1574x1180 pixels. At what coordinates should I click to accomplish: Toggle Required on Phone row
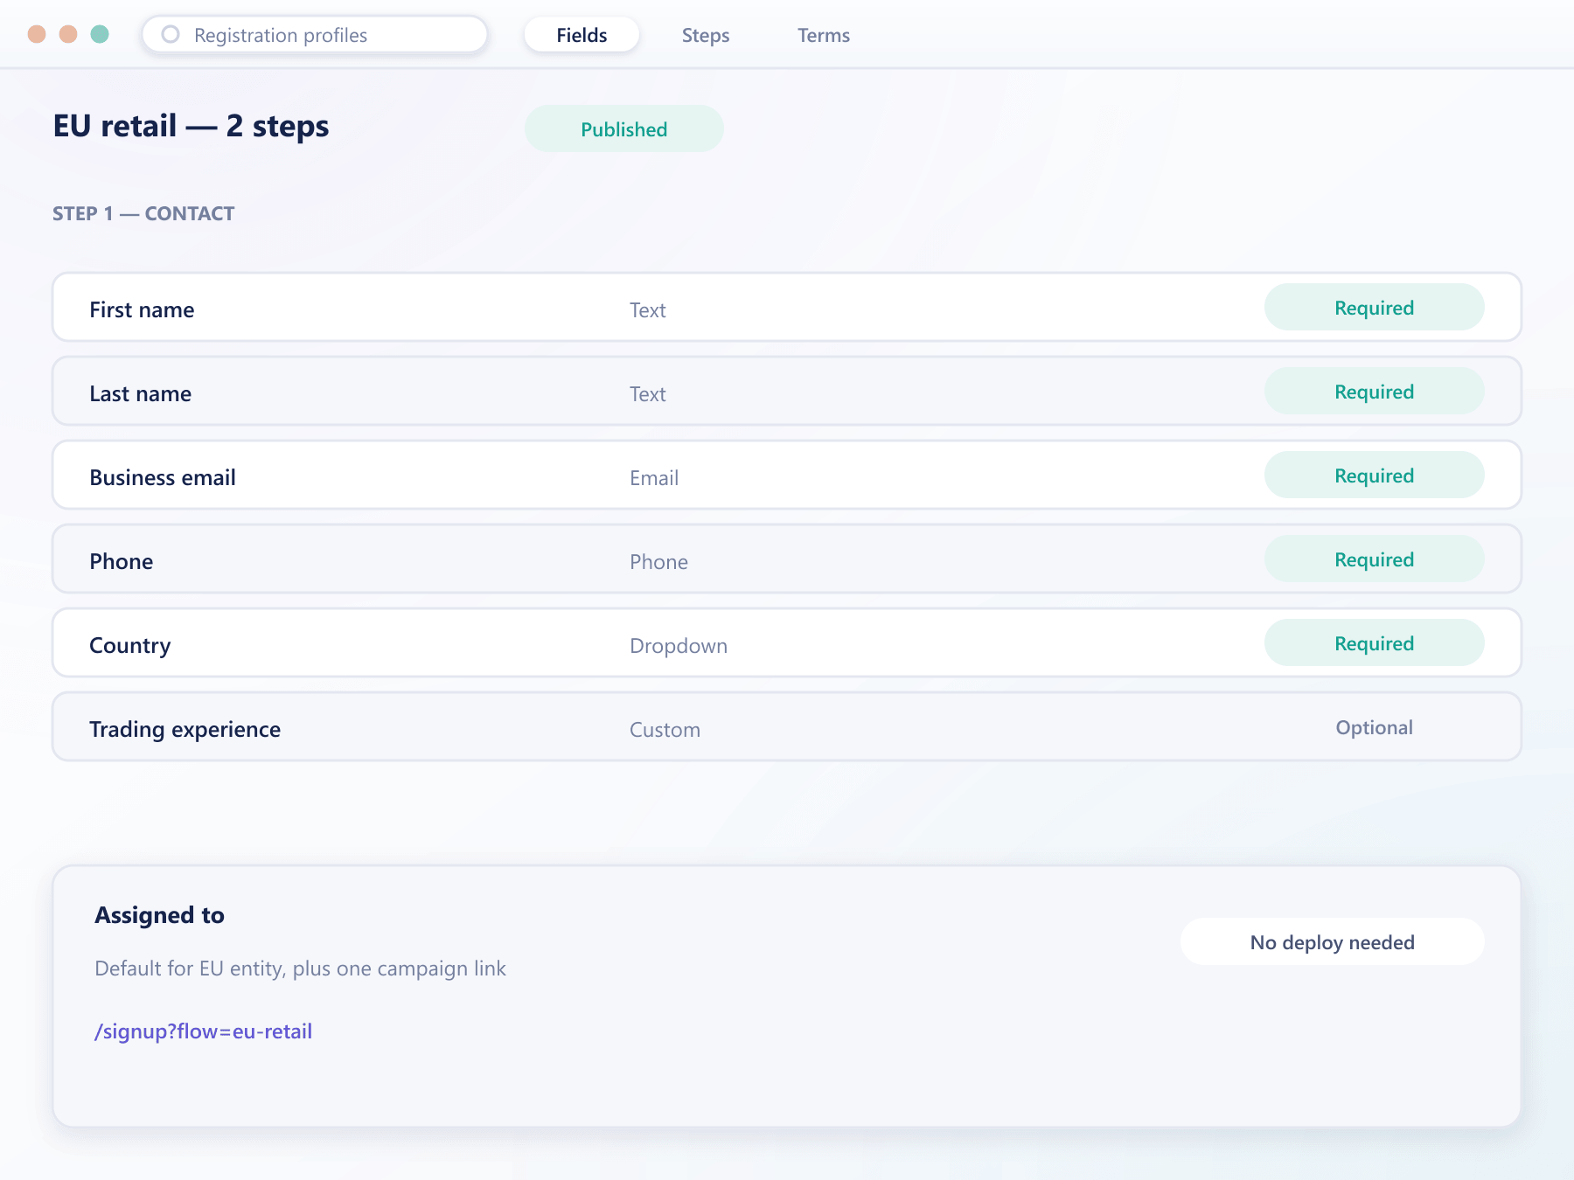pyautogui.click(x=1374, y=559)
